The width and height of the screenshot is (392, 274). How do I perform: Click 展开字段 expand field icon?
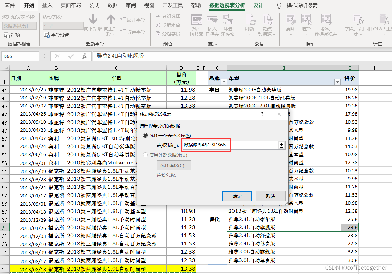123,20
